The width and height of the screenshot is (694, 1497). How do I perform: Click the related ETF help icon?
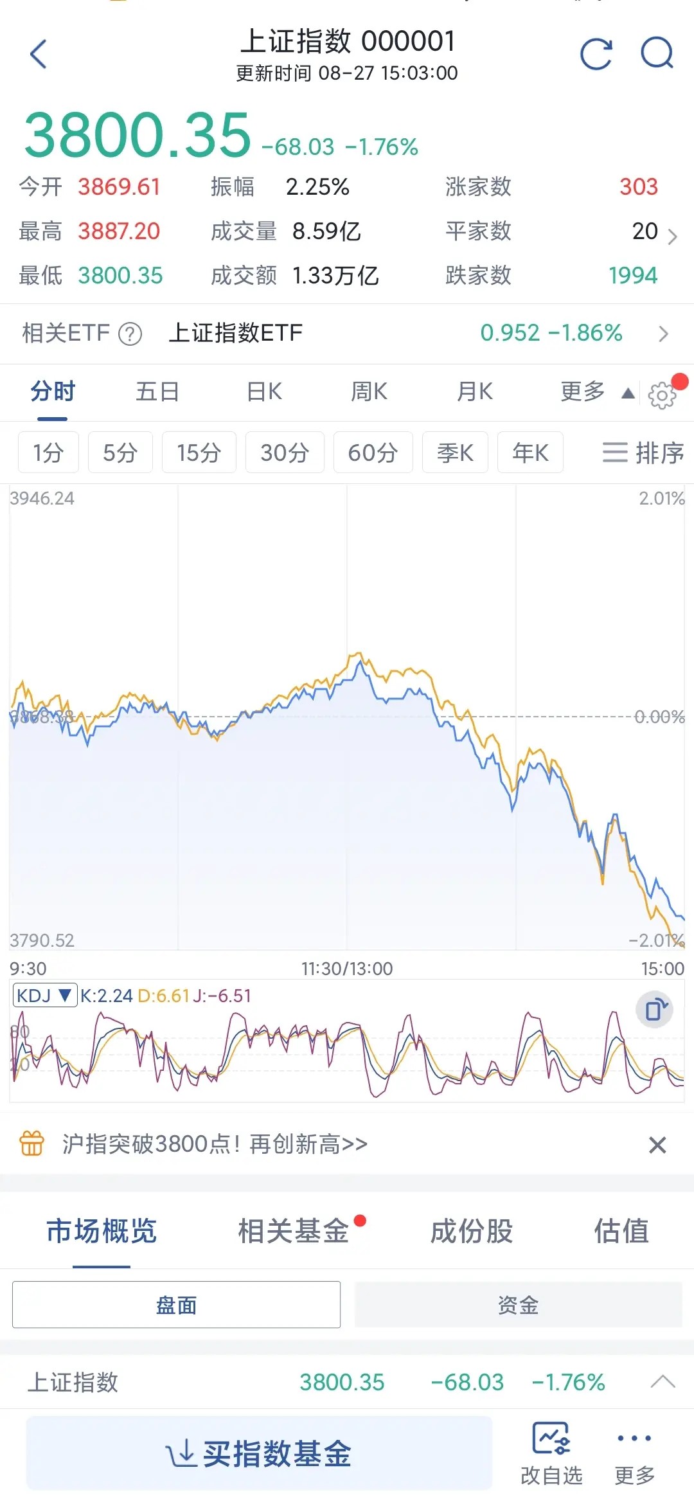[130, 334]
